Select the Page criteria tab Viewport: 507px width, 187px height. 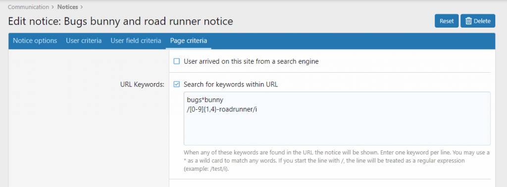pyautogui.click(x=189, y=41)
